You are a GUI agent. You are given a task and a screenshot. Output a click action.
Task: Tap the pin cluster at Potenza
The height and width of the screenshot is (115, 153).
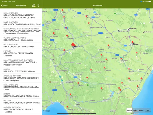tap(73, 45)
